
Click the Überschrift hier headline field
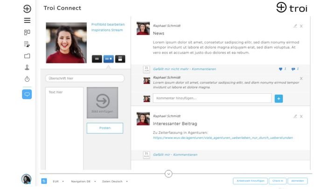85,78
